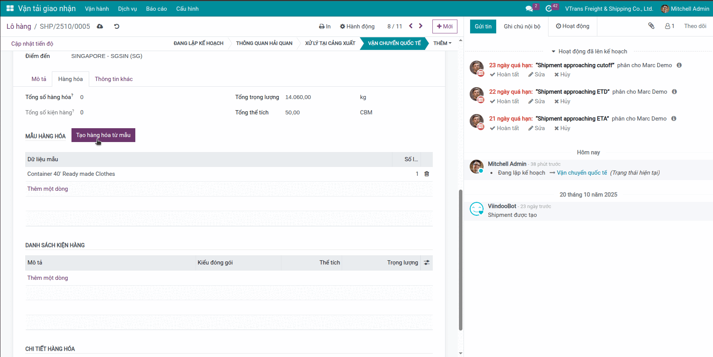Open the Hành động action menu

[357, 26]
